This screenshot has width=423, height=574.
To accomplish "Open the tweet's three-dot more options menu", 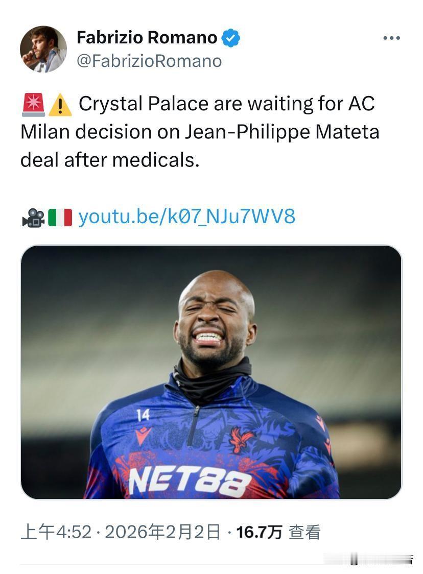I will (x=392, y=38).
